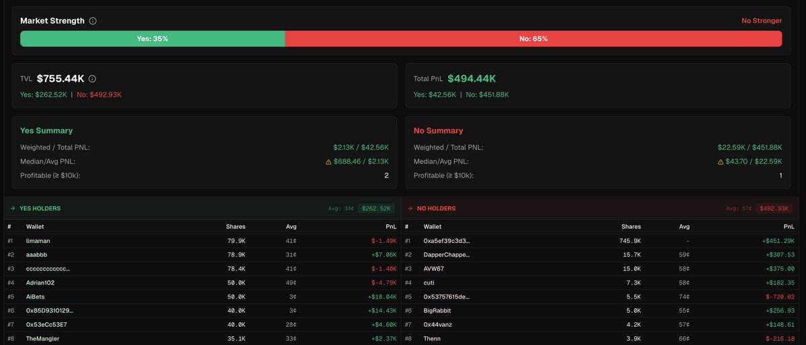Screen dimensions: 806x345
Task: Open the 0x53eCc53E7 wallet
Action: pyautogui.click(x=46, y=324)
